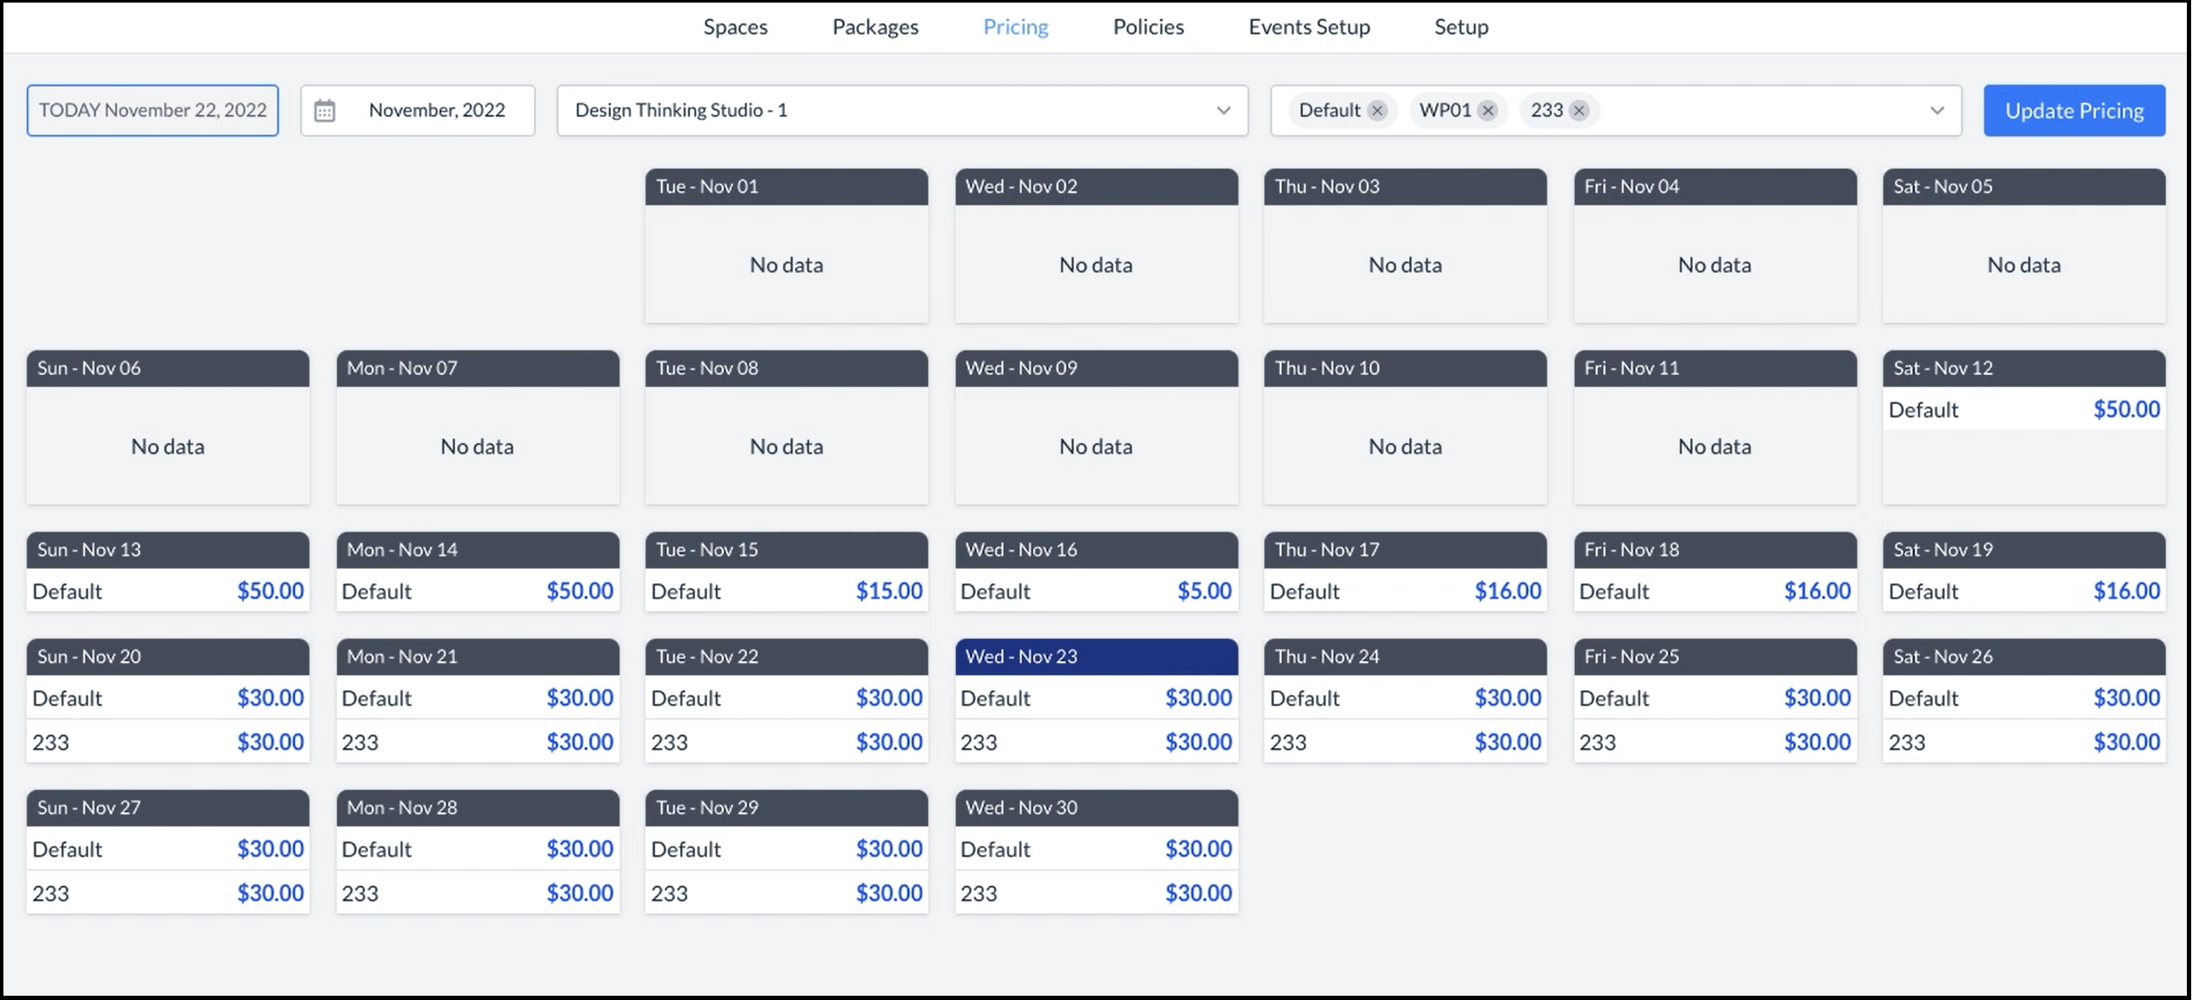The height and width of the screenshot is (1000, 2192).
Task: Expand the Design Thinking Studio dropdown arrow
Action: (1223, 111)
